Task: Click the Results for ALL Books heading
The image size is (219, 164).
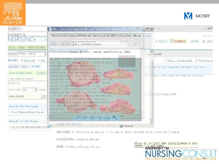Action: pyautogui.click(x=24, y=121)
